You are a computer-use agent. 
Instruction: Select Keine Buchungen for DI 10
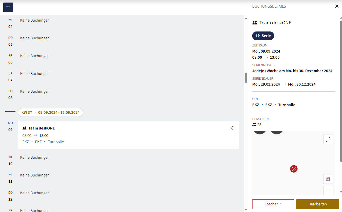[x=35, y=157]
